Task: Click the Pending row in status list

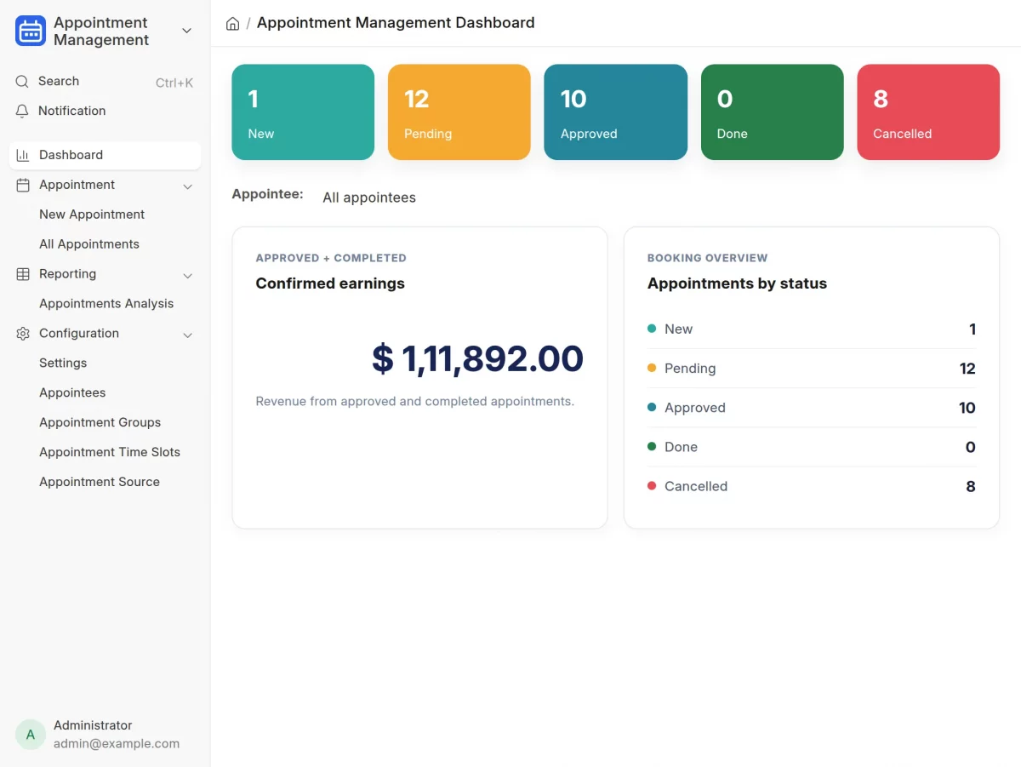Action: tap(812, 369)
